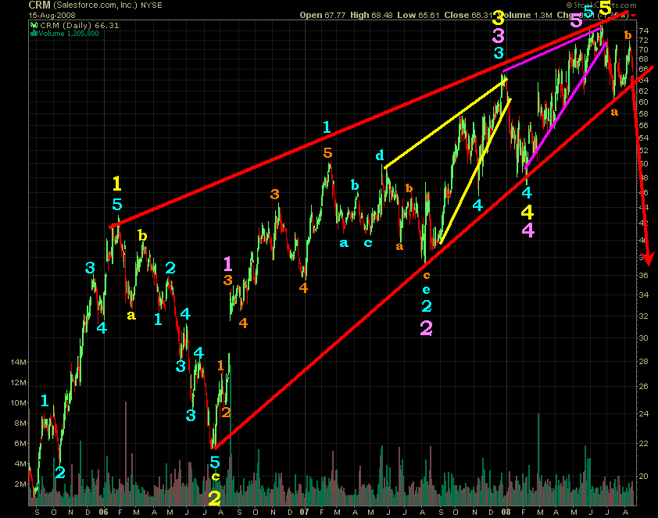Screen dimensions: 658x518
Task: Click the '15-Aug-2008' date label
Action: tap(52, 15)
